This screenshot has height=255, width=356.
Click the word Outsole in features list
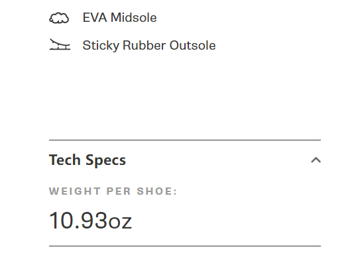point(192,45)
